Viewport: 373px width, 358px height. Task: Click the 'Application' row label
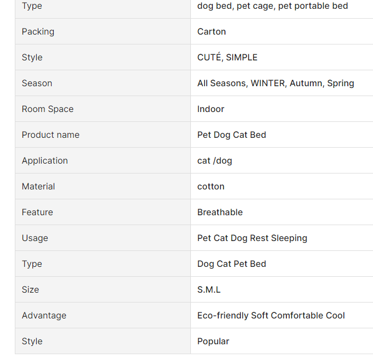coord(44,160)
